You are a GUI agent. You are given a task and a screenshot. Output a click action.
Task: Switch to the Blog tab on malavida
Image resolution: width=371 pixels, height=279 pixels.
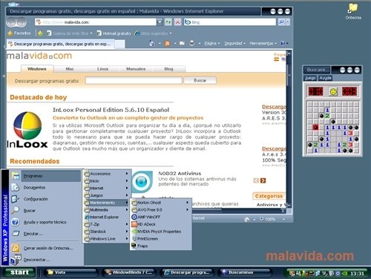coord(168,69)
